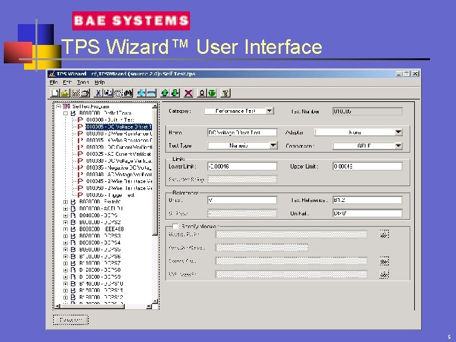
Task: Open the Tools menu
Action: 83,82
